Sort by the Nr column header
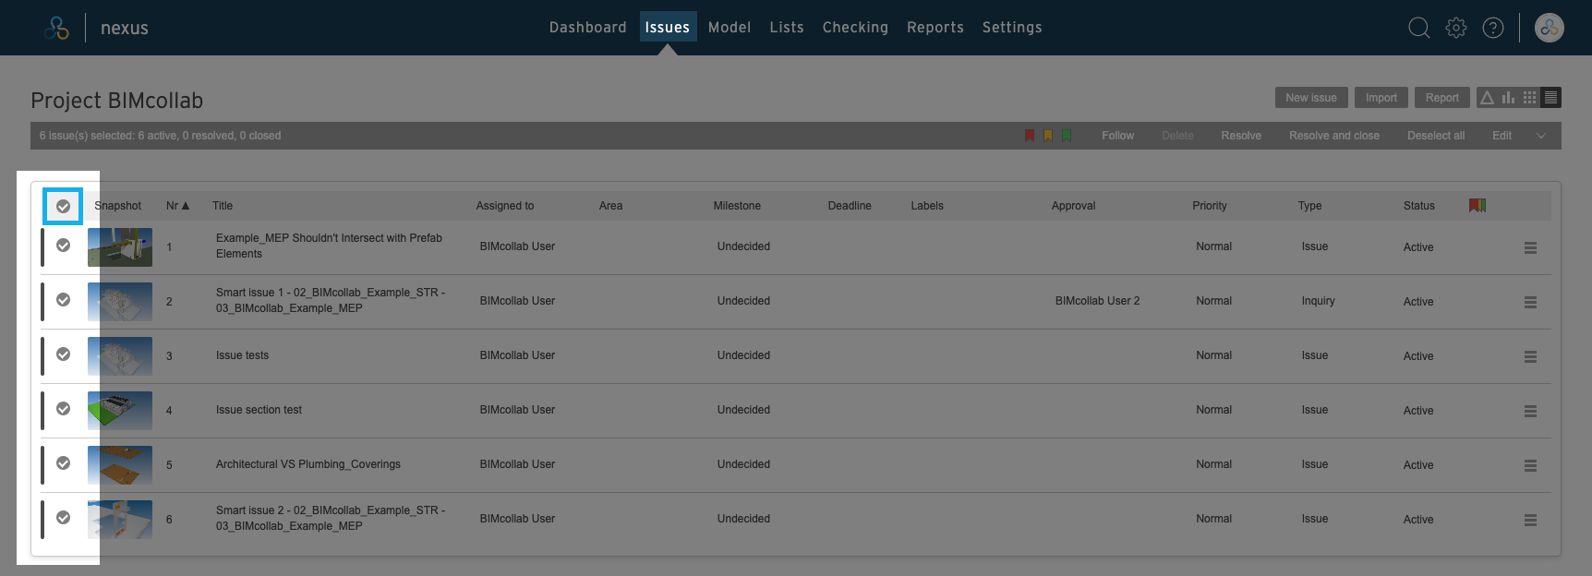Screen dimensions: 1592x576 click(x=177, y=206)
